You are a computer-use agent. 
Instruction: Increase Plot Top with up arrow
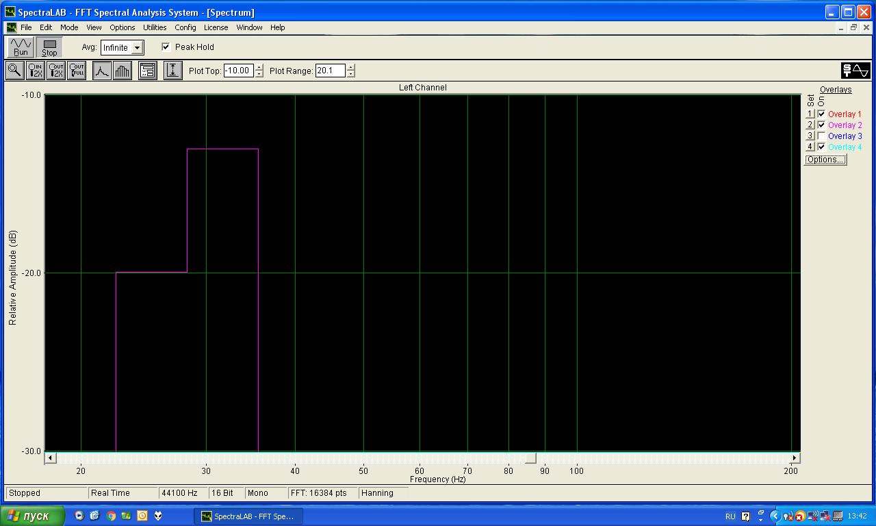[x=259, y=67]
